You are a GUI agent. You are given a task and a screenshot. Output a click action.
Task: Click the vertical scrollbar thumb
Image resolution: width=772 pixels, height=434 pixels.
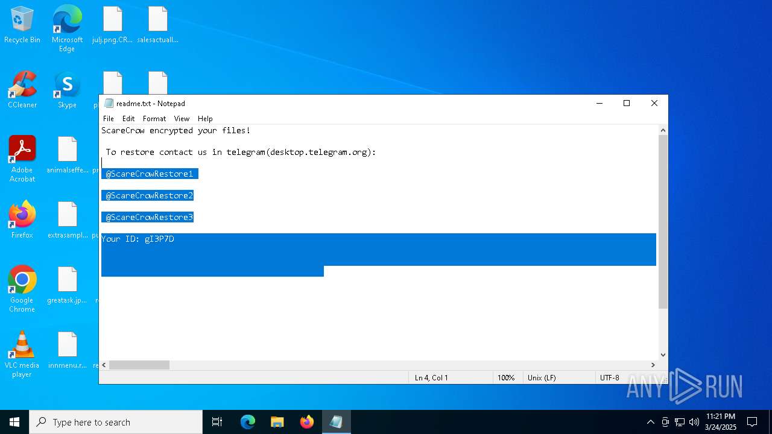(x=663, y=222)
